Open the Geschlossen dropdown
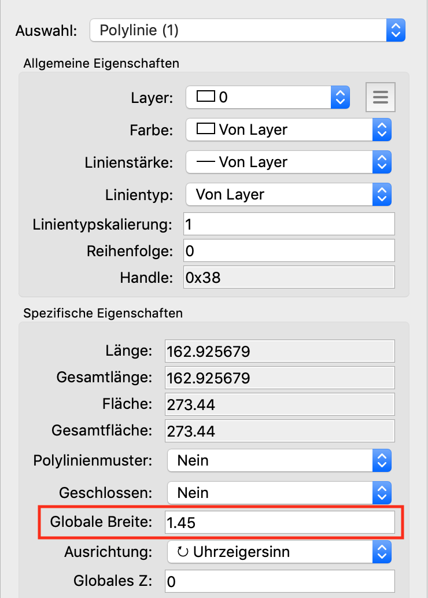 click(279, 493)
